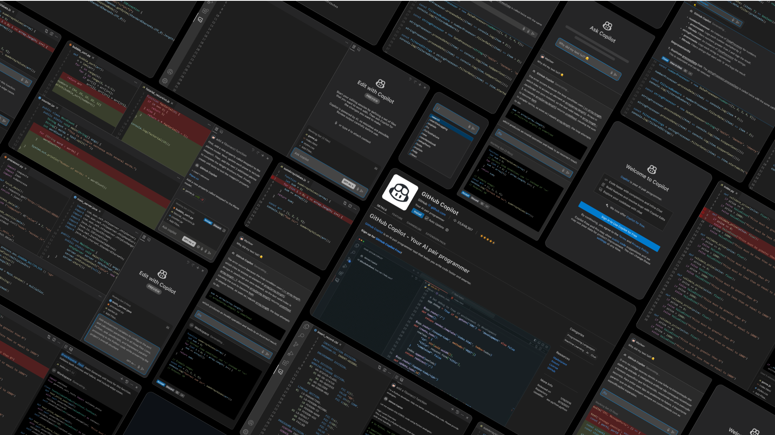
Task: Open the Plane.cs reference link
Action: tap(194, 177)
